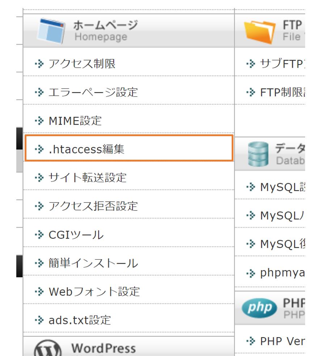Open FTP制限設定 link
The width and height of the screenshot is (333, 356).
point(282,92)
